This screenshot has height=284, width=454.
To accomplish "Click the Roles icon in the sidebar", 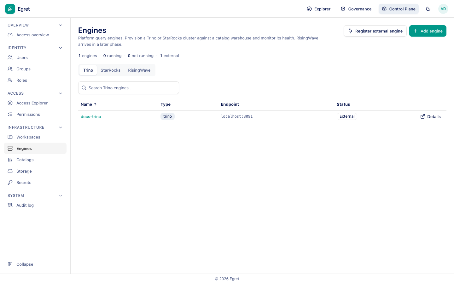I will tap(10, 80).
